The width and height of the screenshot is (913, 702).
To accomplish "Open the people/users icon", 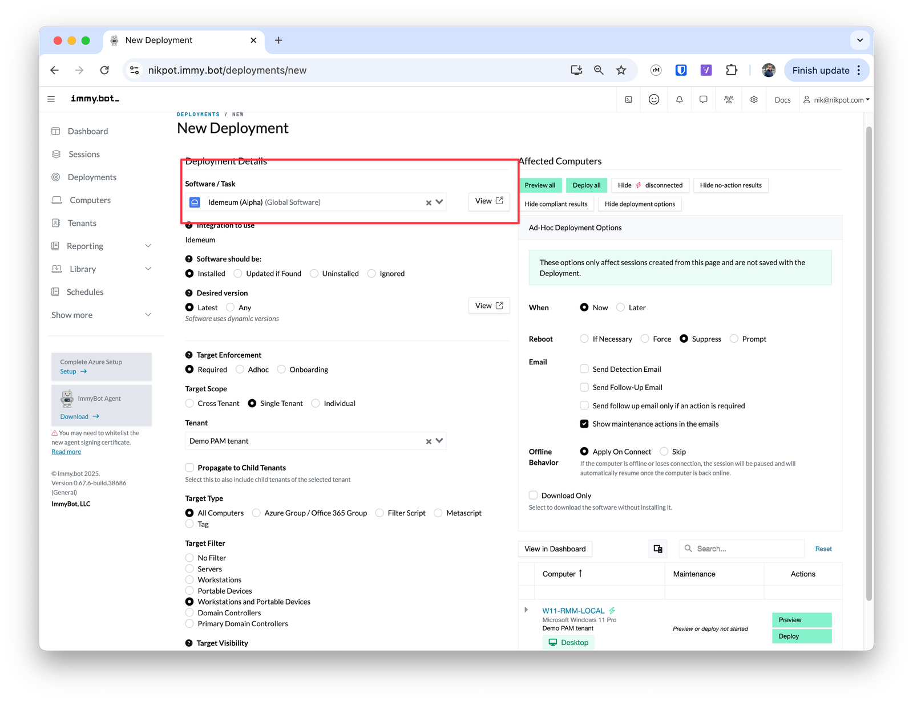I will [729, 100].
